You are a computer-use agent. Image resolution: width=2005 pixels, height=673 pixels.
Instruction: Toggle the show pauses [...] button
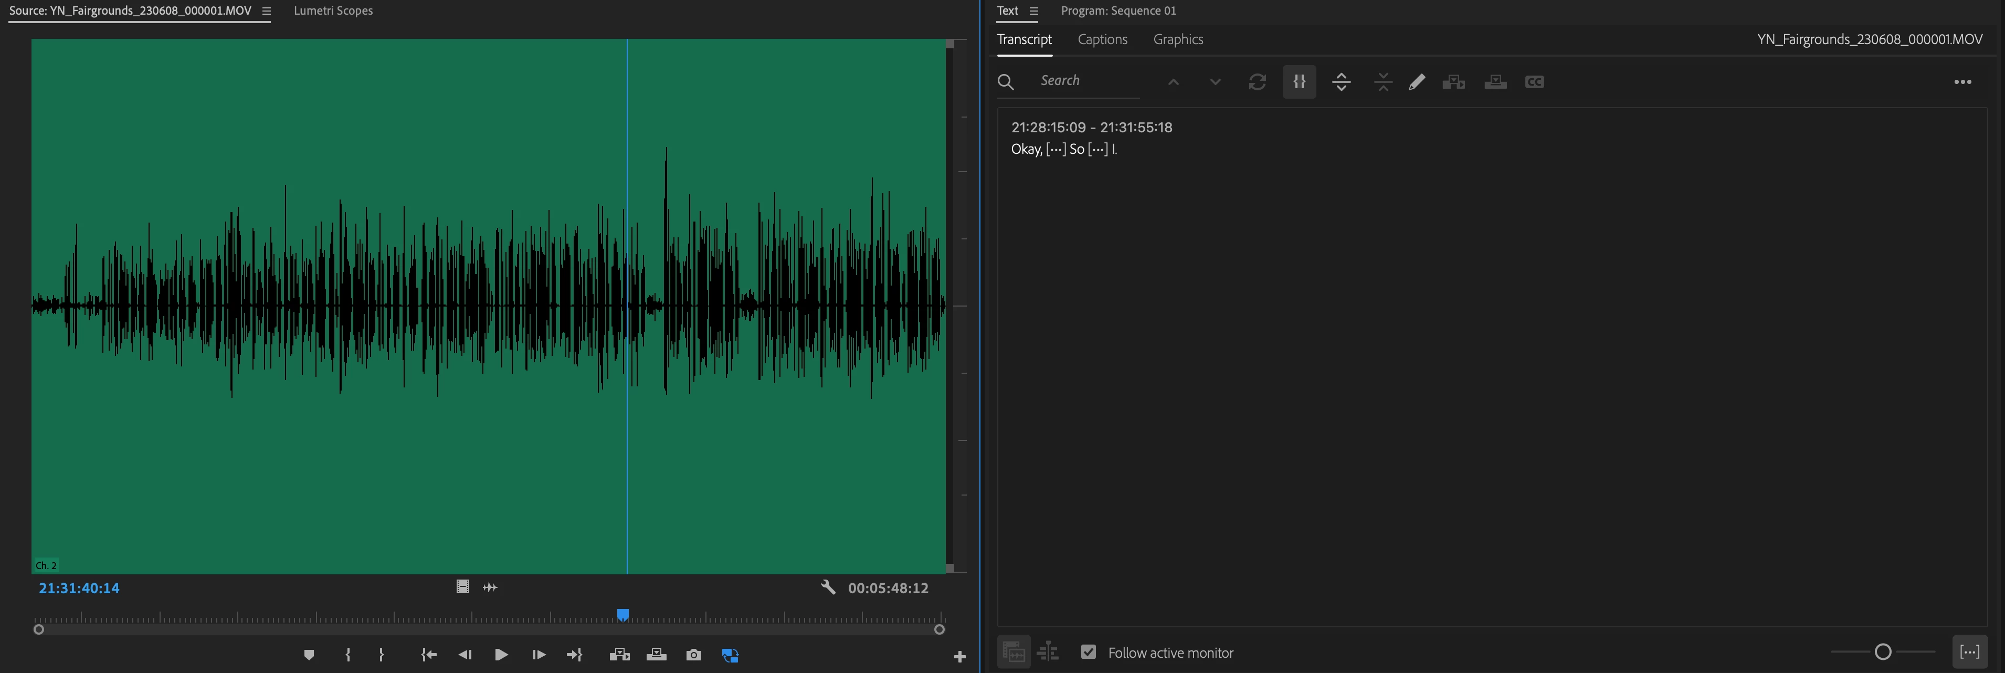pyautogui.click(x=1969, y=652)
